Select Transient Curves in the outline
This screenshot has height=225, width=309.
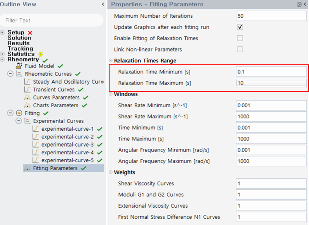pyautogui.click(x=54, y=90)
